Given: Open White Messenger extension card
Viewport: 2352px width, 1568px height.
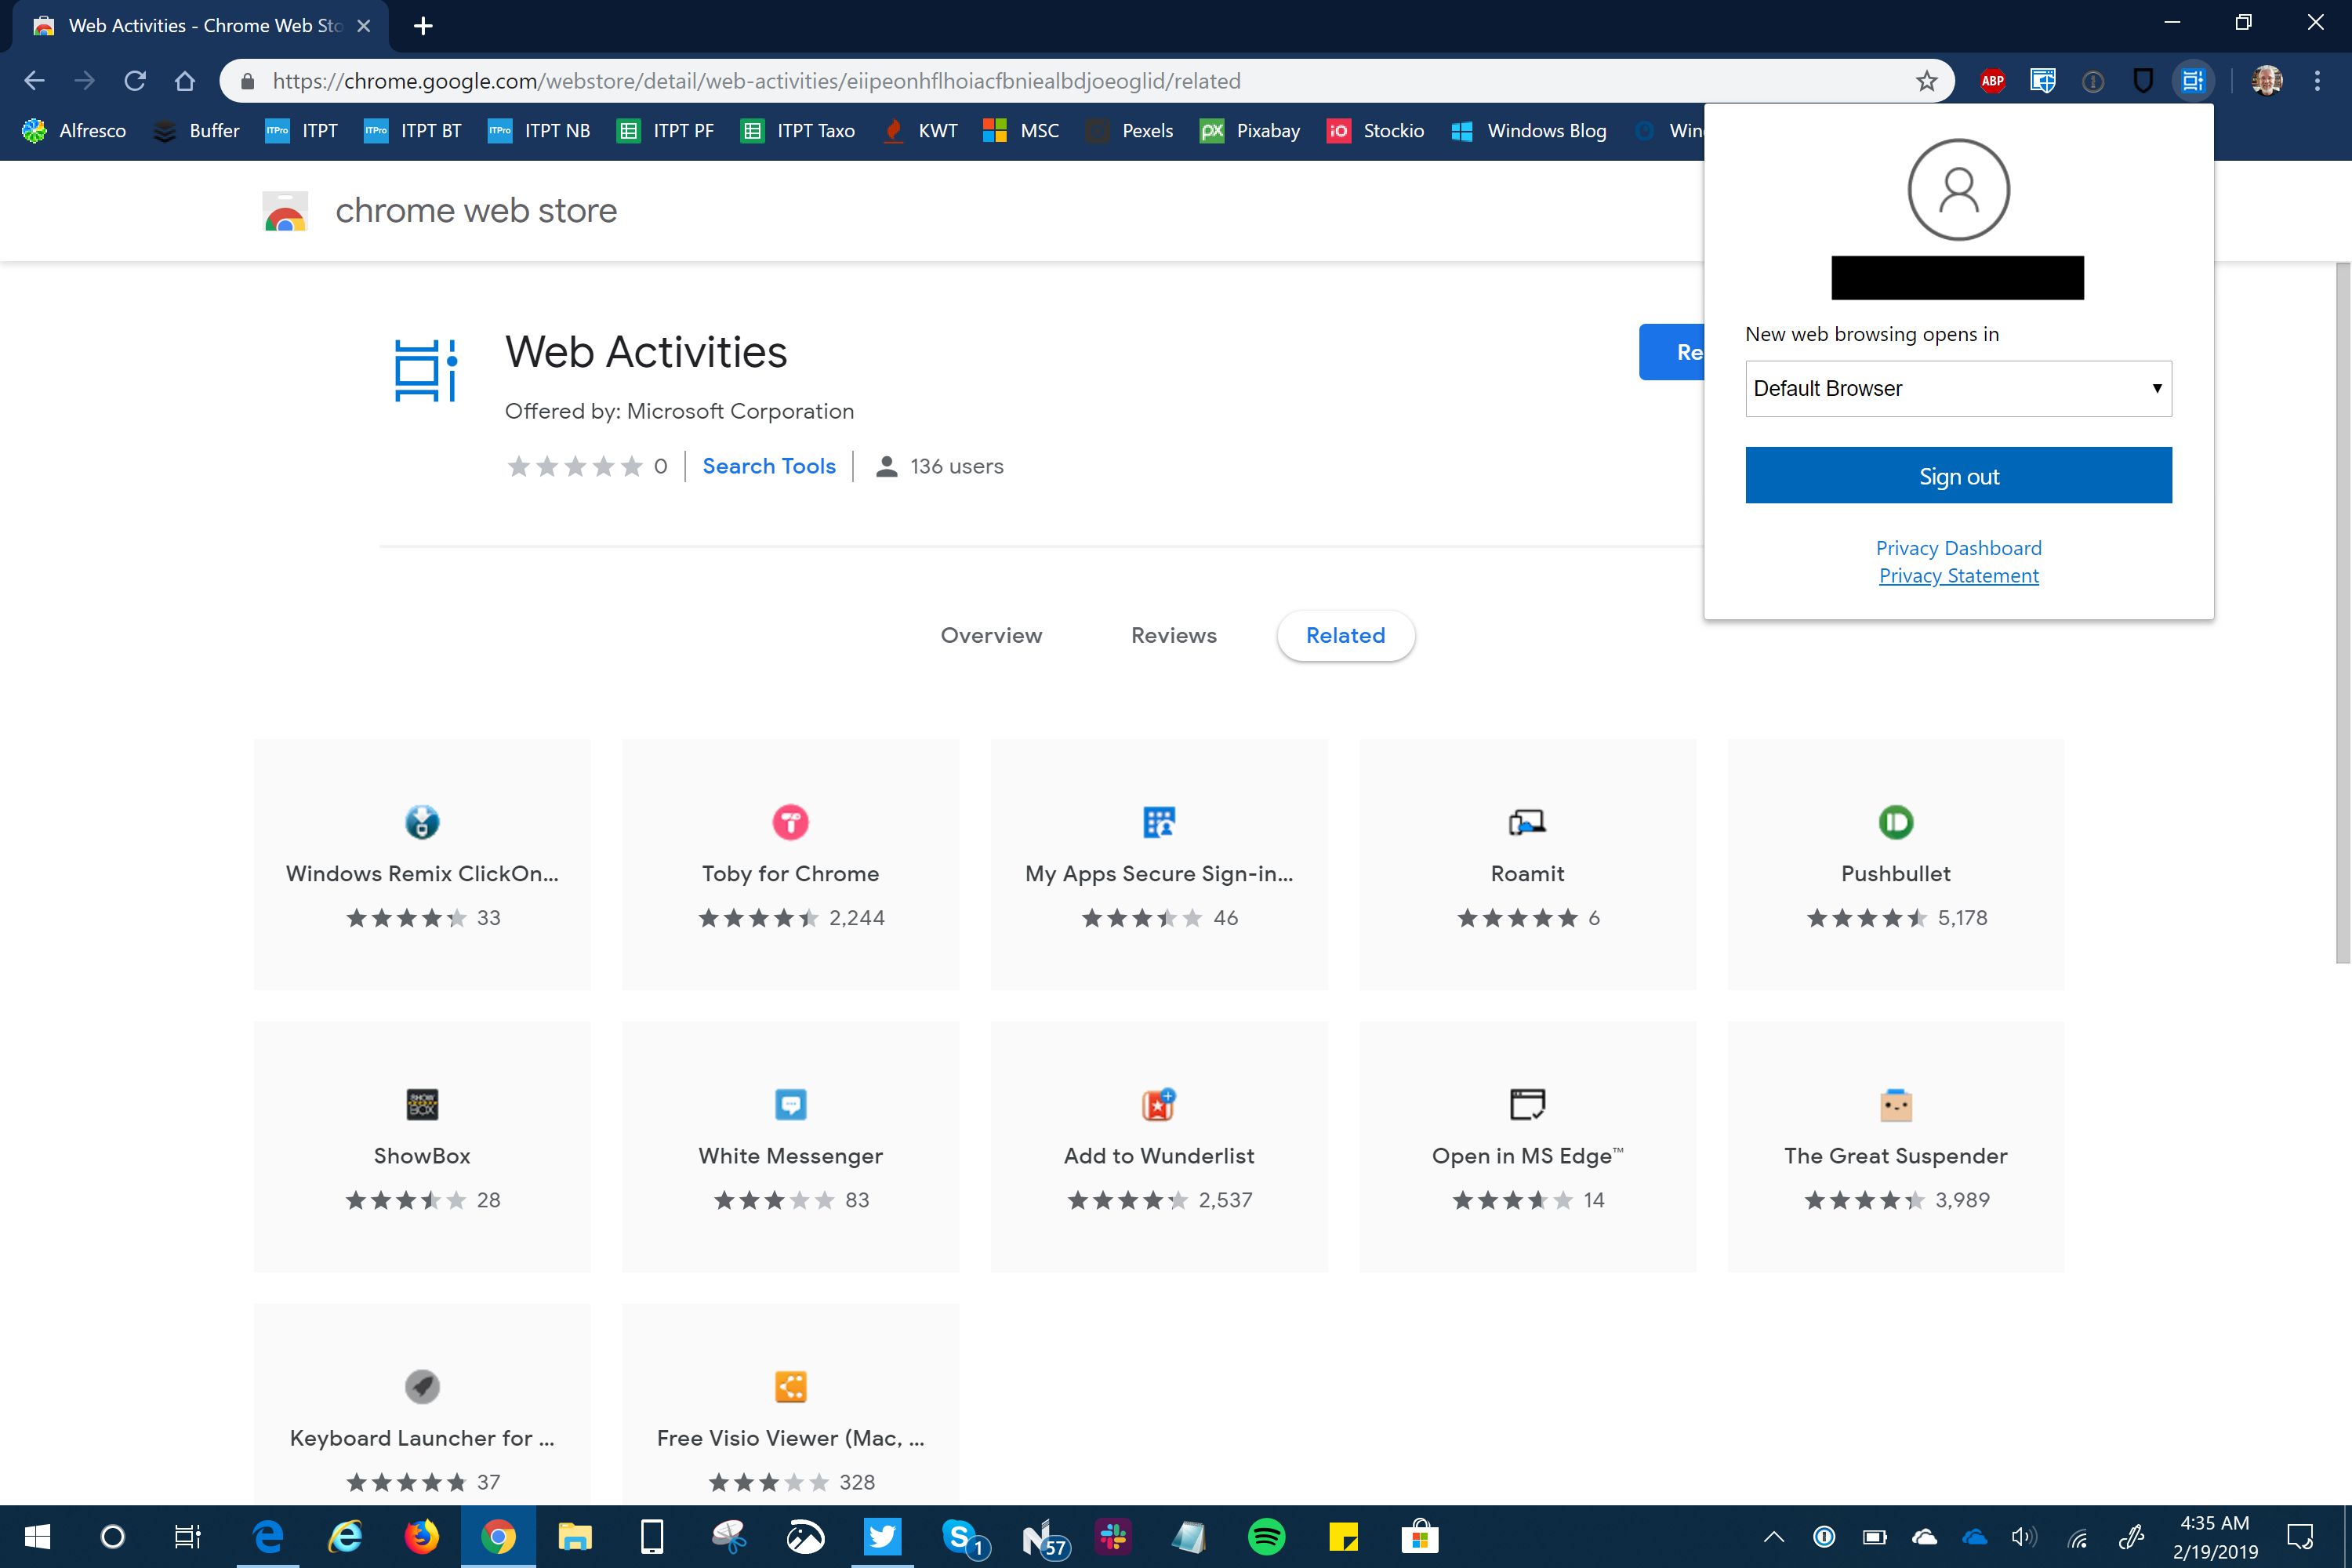Looking at the screenshot, I should [791, 1147].
